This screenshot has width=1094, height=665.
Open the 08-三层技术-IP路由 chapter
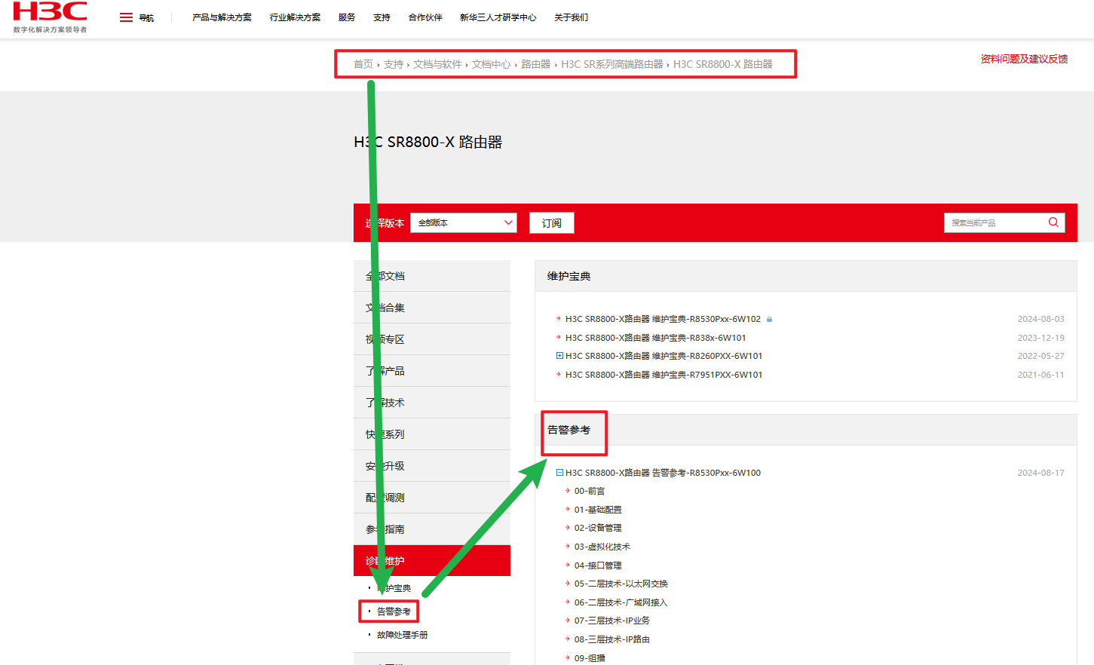612,639
